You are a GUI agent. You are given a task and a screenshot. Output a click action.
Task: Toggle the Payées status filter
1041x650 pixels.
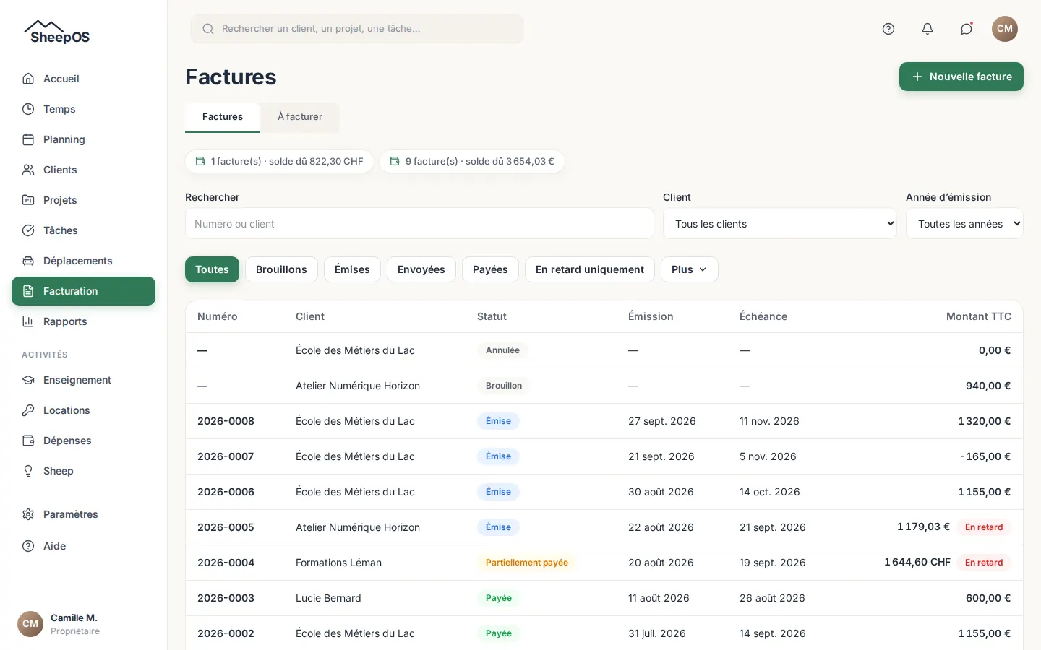pos(490,269)
